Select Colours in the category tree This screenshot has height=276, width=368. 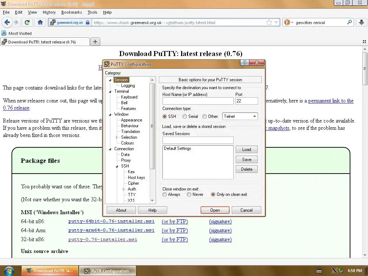click(x=128, y=143)
